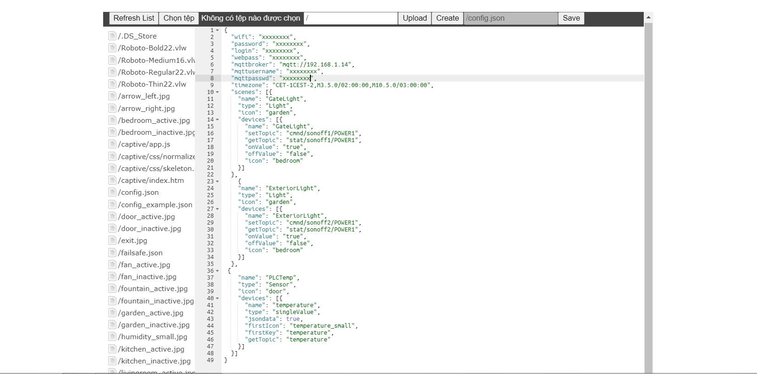Collapse the scenes array fold on line 10
This screenshot has width=757, height=374.
tap(217, 92)
